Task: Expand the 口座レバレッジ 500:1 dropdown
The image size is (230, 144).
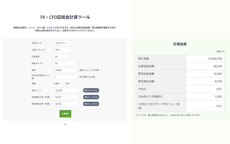Action: 62,50
